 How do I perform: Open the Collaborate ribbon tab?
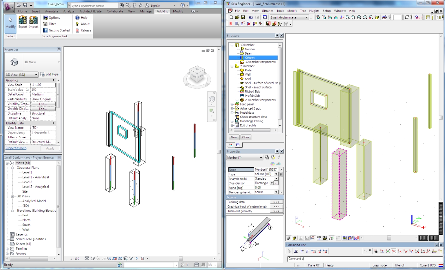click(x=115, y=11)
